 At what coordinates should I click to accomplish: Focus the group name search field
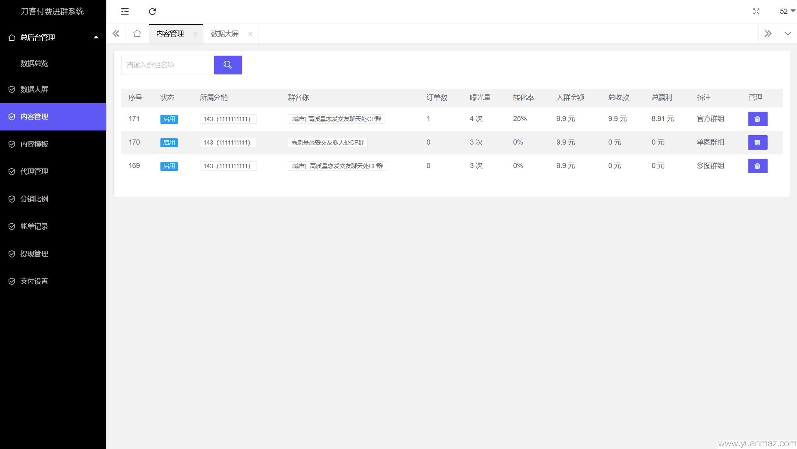166,65
